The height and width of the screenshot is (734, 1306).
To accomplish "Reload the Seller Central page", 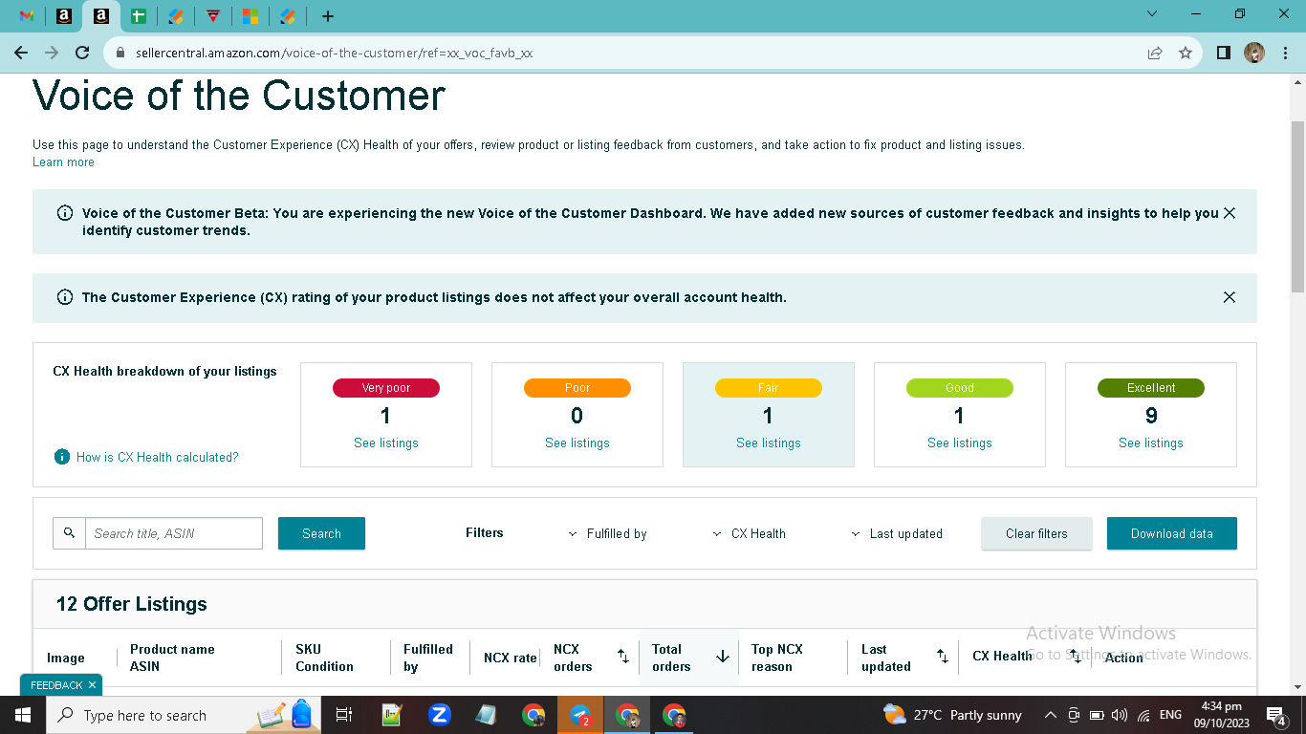I will point(82,53).
